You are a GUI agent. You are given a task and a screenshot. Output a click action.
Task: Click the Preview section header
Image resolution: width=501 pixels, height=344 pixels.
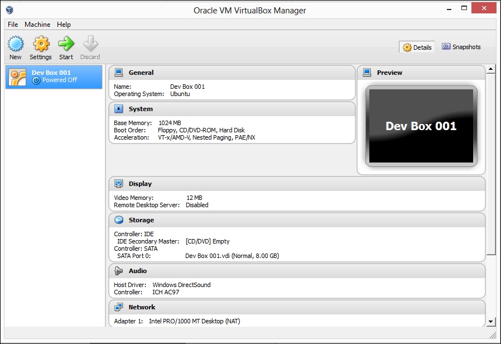(389, 73)
